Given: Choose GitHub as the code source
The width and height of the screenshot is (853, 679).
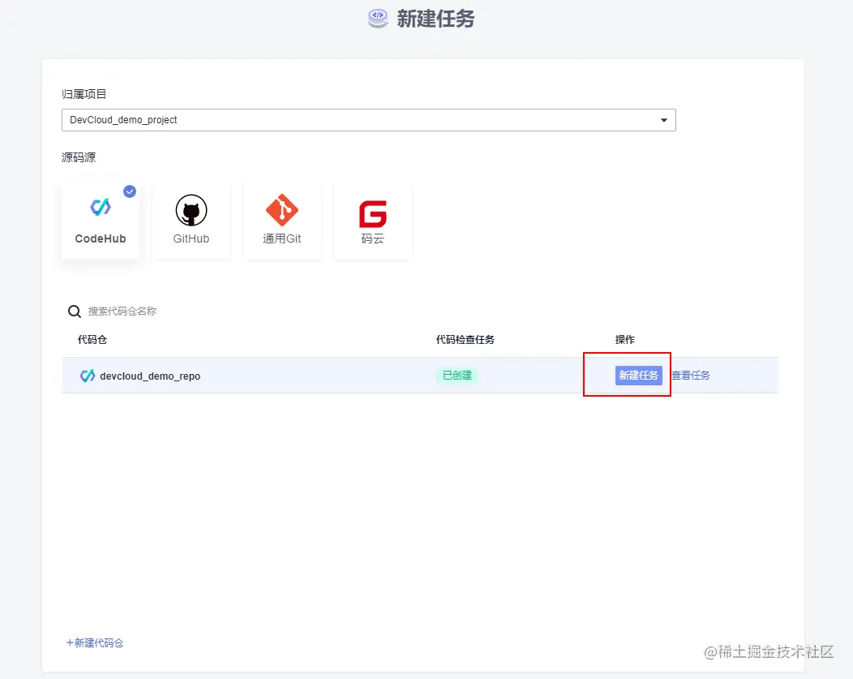Looking at the screenshot, I should 191,221.
